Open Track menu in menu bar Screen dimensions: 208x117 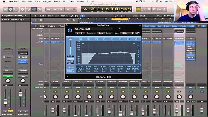[37, 1]
